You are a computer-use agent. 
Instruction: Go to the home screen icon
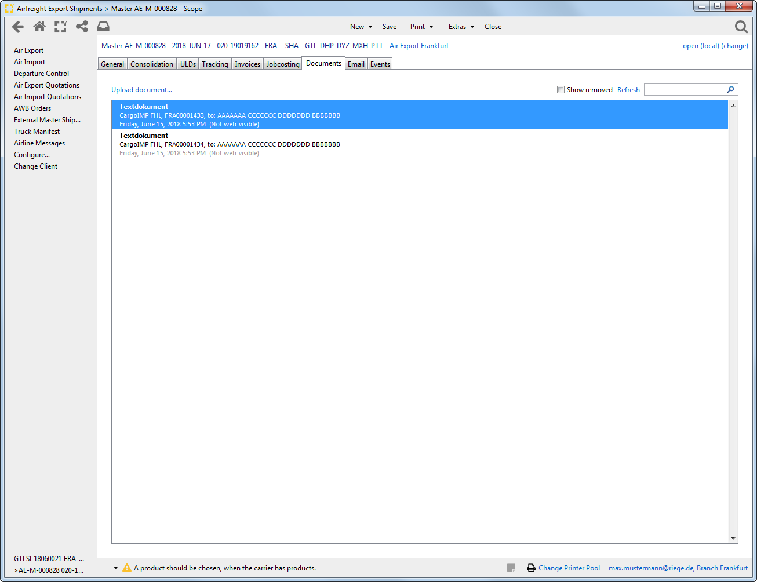pos(39,27)
